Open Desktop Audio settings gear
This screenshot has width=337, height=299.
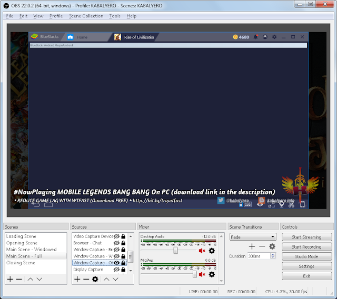pos(212,251)
